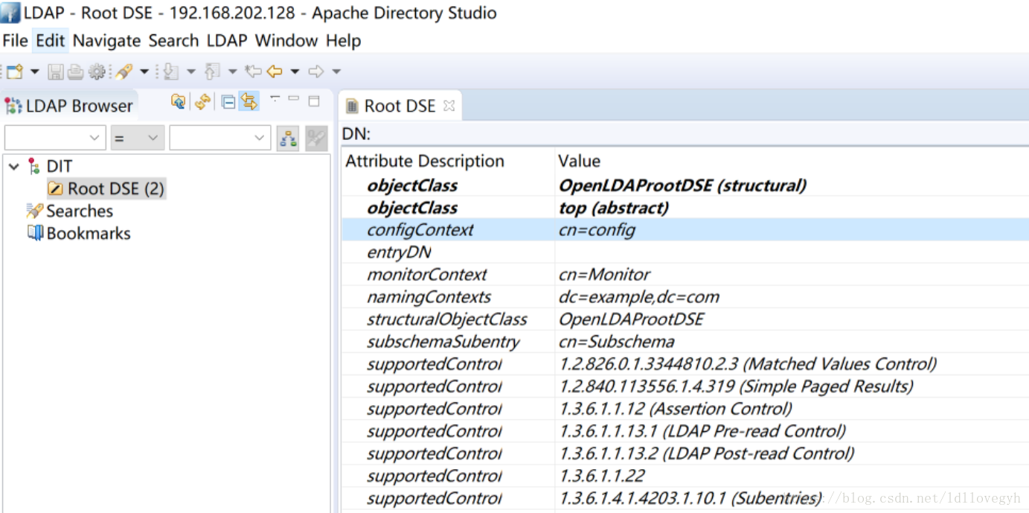Image resolution: width=1029 pixels, height=513 pixels.
Task: Click the yellow Back arrow icon
Action: click(x=275, y=71)
